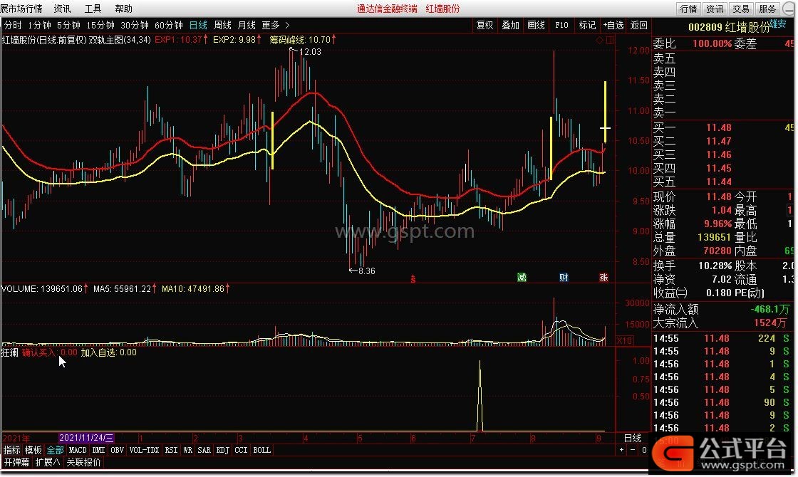
Task: Open the 工具 menu
Action: 93,9
